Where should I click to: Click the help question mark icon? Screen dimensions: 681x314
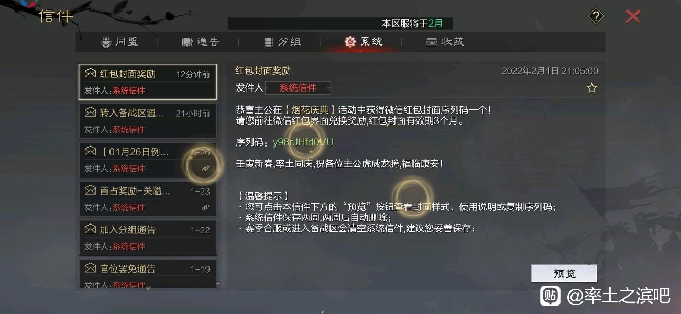[x=596, y=16]
